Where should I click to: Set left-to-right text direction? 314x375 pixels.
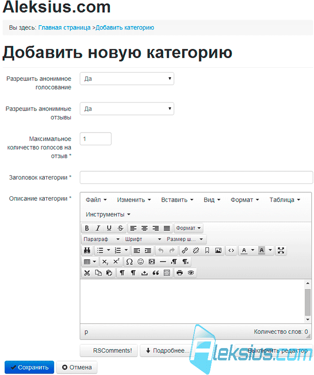point(174,262)
